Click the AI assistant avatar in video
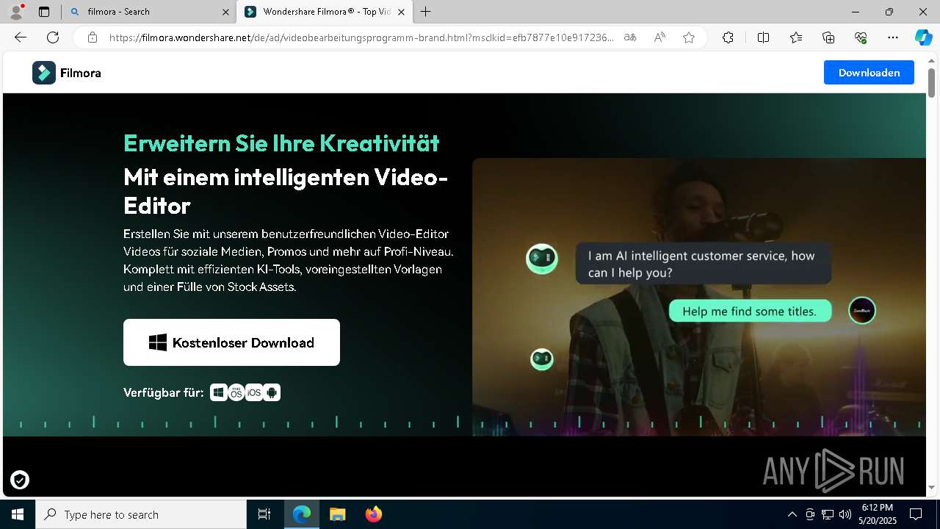 (542, 258)
